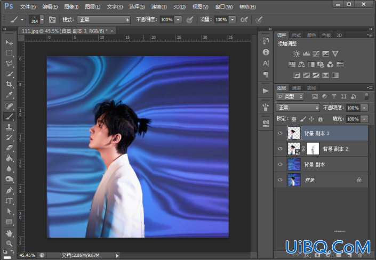Toggle lock all for layer
This screenshot has width=376, height=260.
(321, 119)
